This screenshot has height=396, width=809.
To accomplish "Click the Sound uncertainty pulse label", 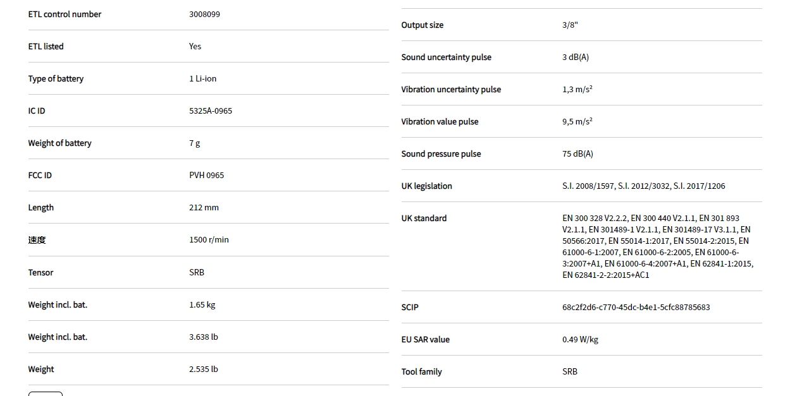I will [446, 57].
